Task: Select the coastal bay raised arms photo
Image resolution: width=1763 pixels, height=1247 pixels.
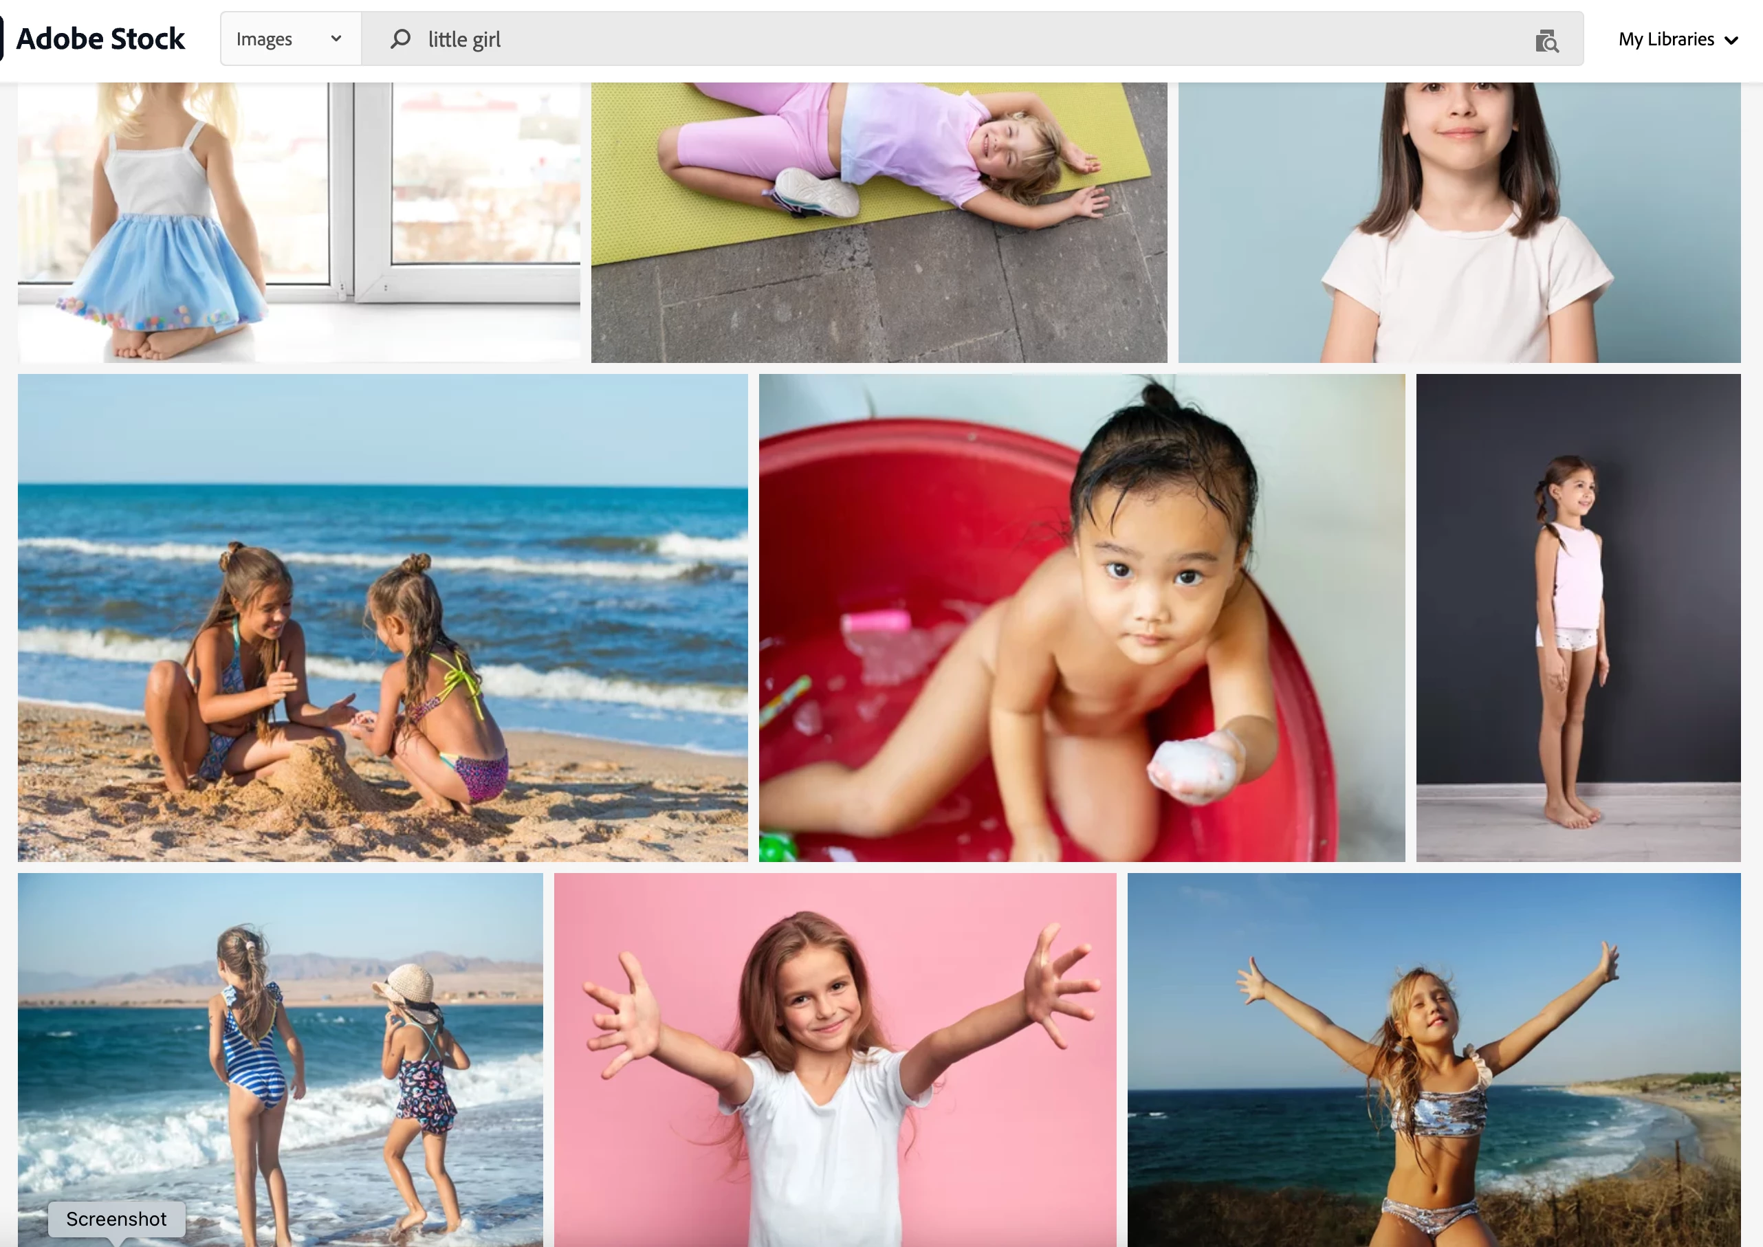Action: click(1434, 1059)
